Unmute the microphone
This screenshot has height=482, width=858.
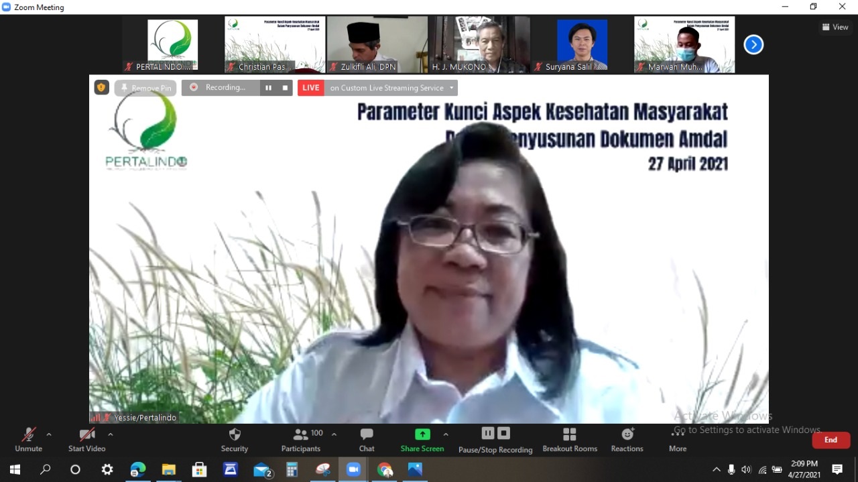(x=28, y=440)
